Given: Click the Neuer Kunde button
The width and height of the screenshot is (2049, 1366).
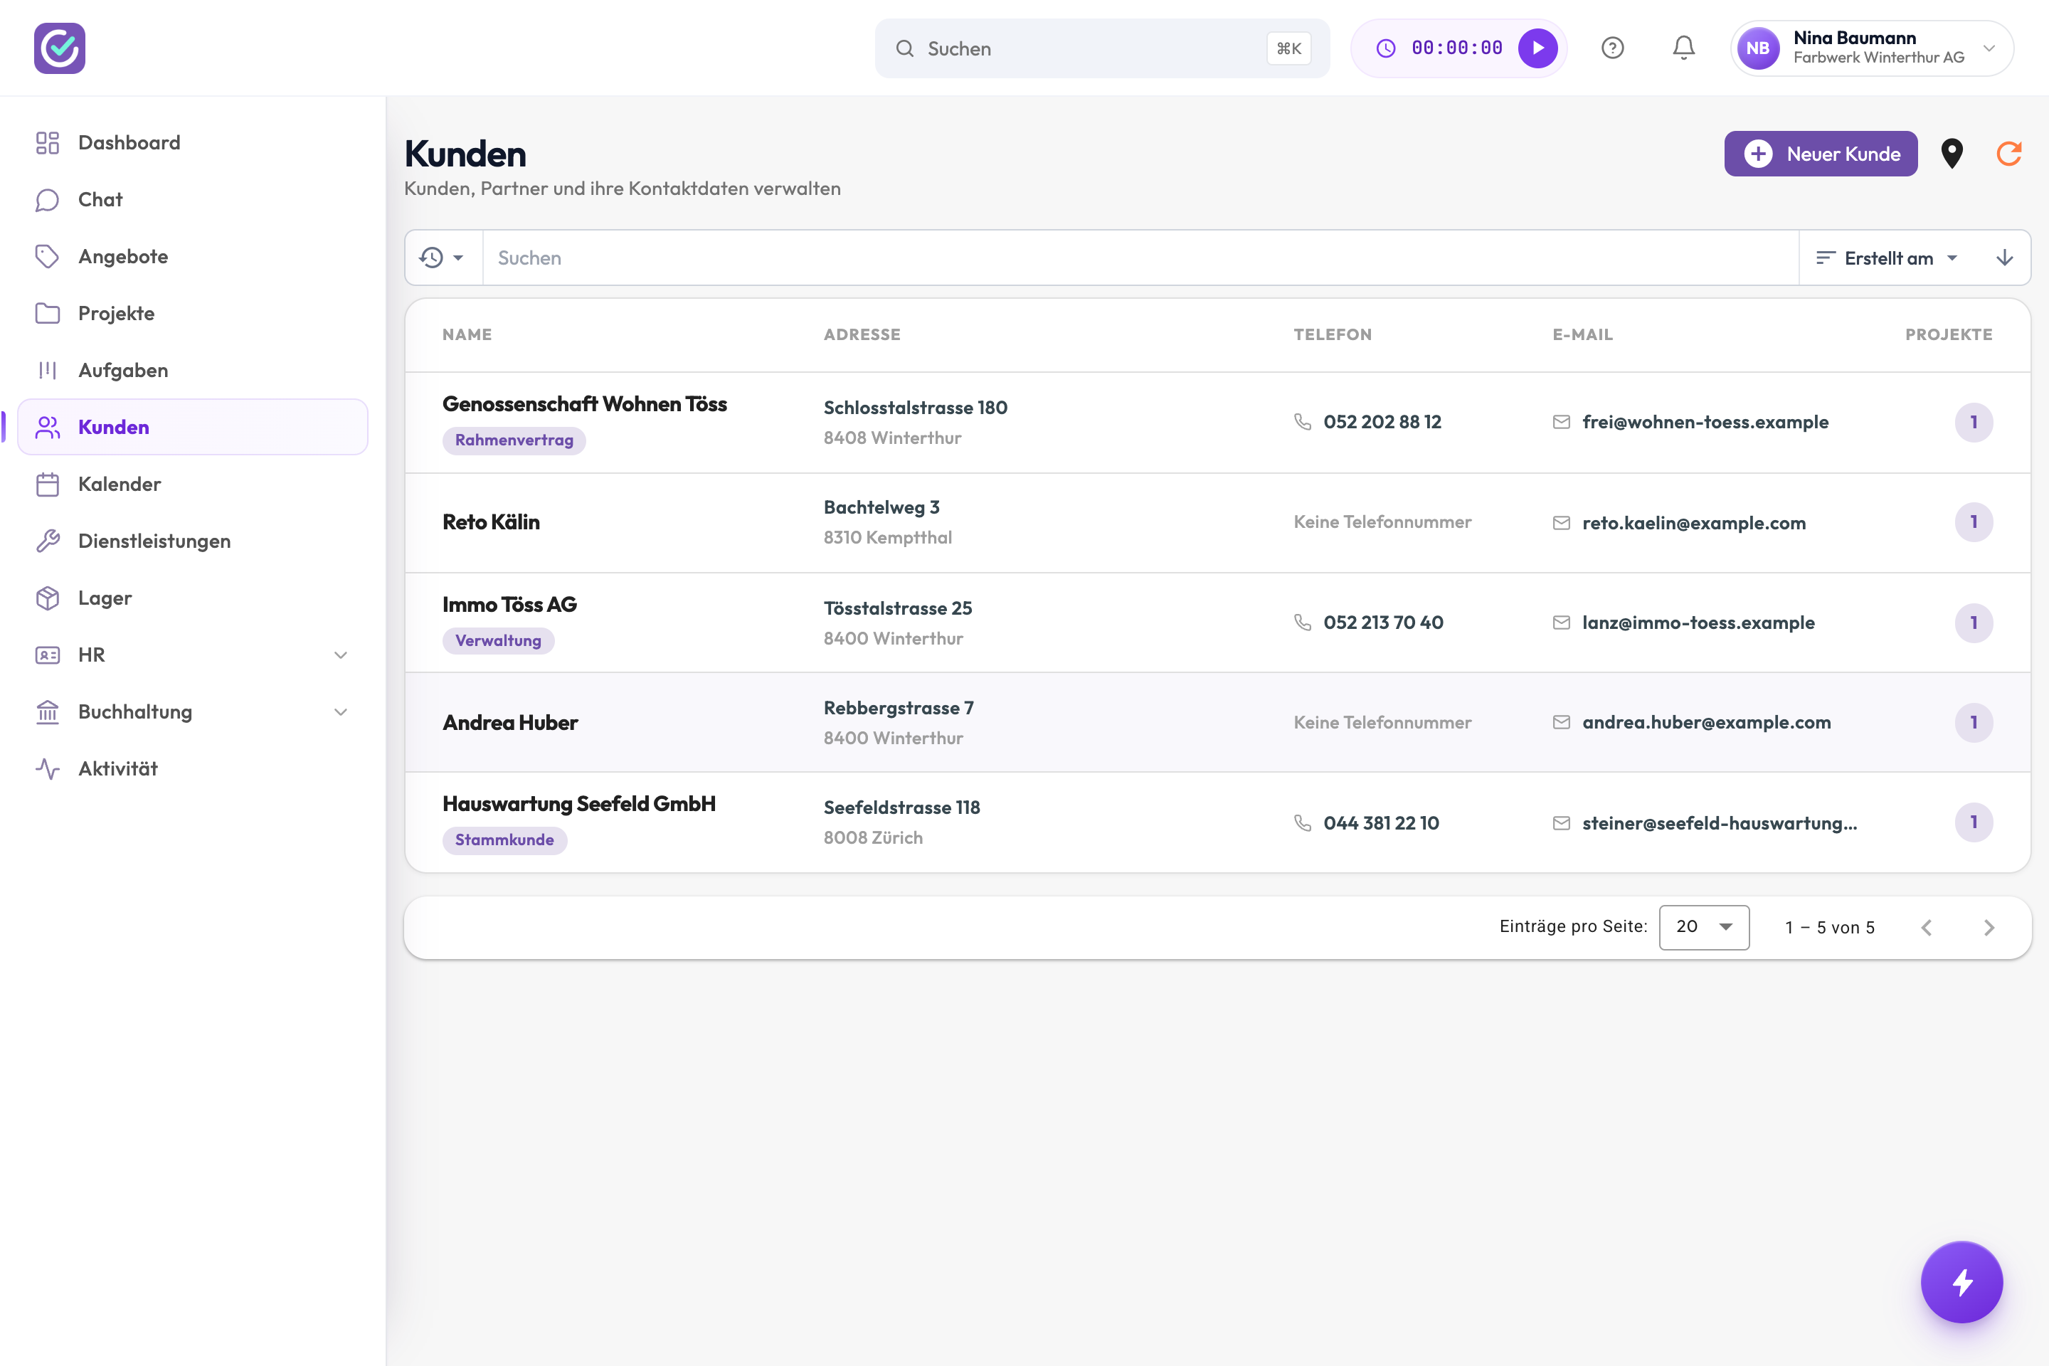Looking at the screenshot, I should 1821,154.
